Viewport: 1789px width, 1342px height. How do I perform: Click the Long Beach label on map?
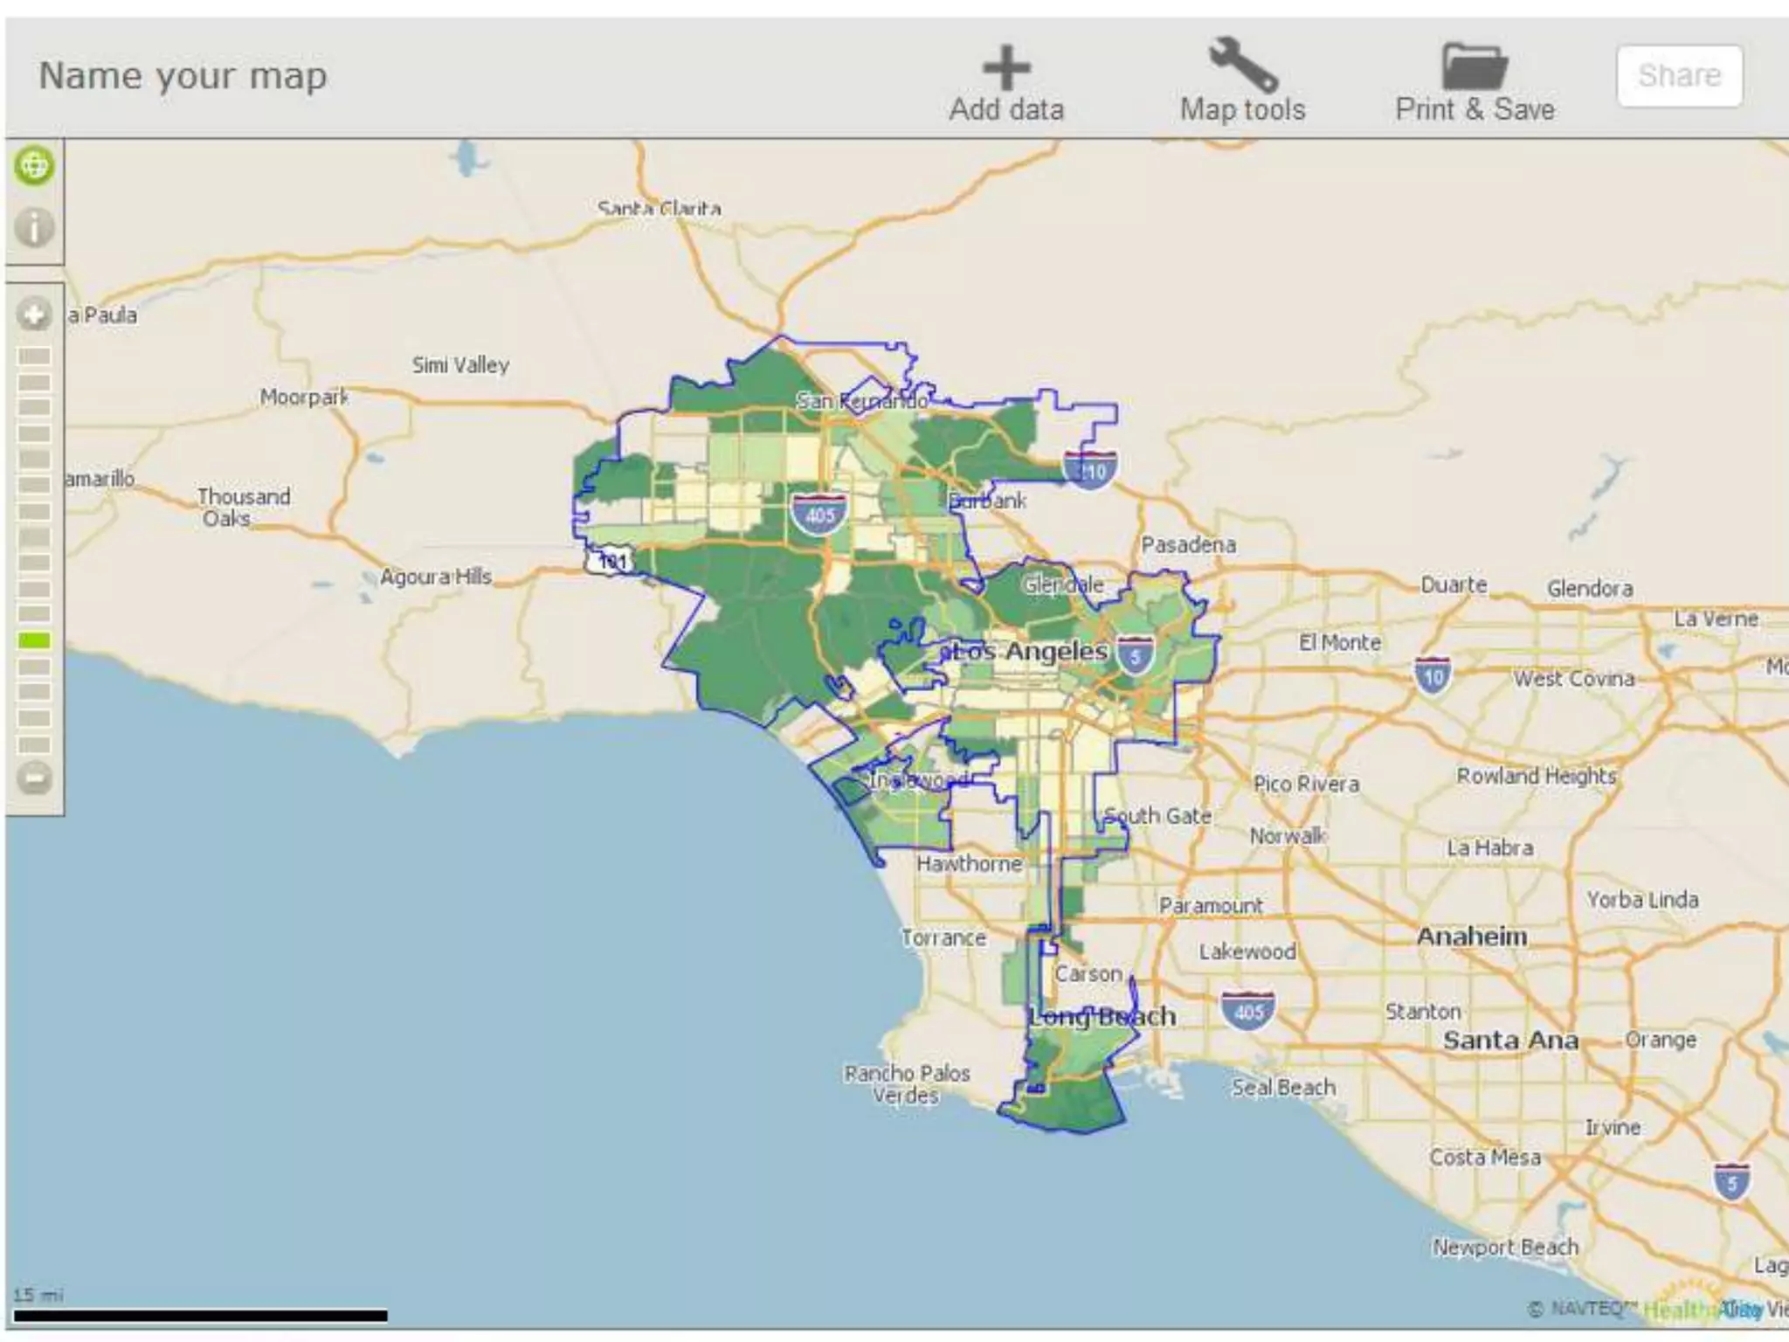[x=1102, y=1016]
